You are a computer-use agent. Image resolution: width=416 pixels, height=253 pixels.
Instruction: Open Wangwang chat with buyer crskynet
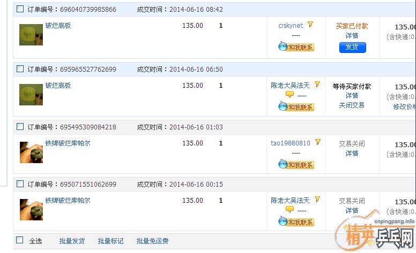(x=296, y=47)
